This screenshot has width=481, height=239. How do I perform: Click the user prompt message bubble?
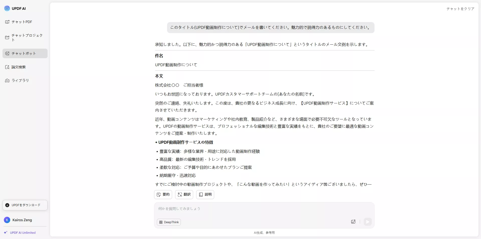pos(271,28)
